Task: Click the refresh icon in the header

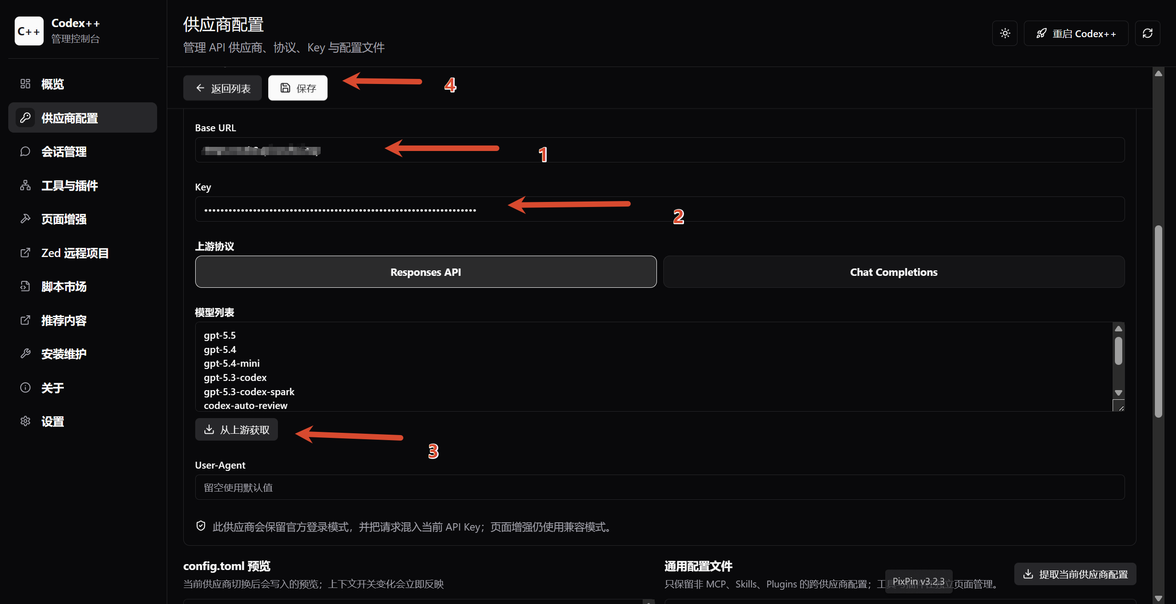Action: pos(1147,34)
